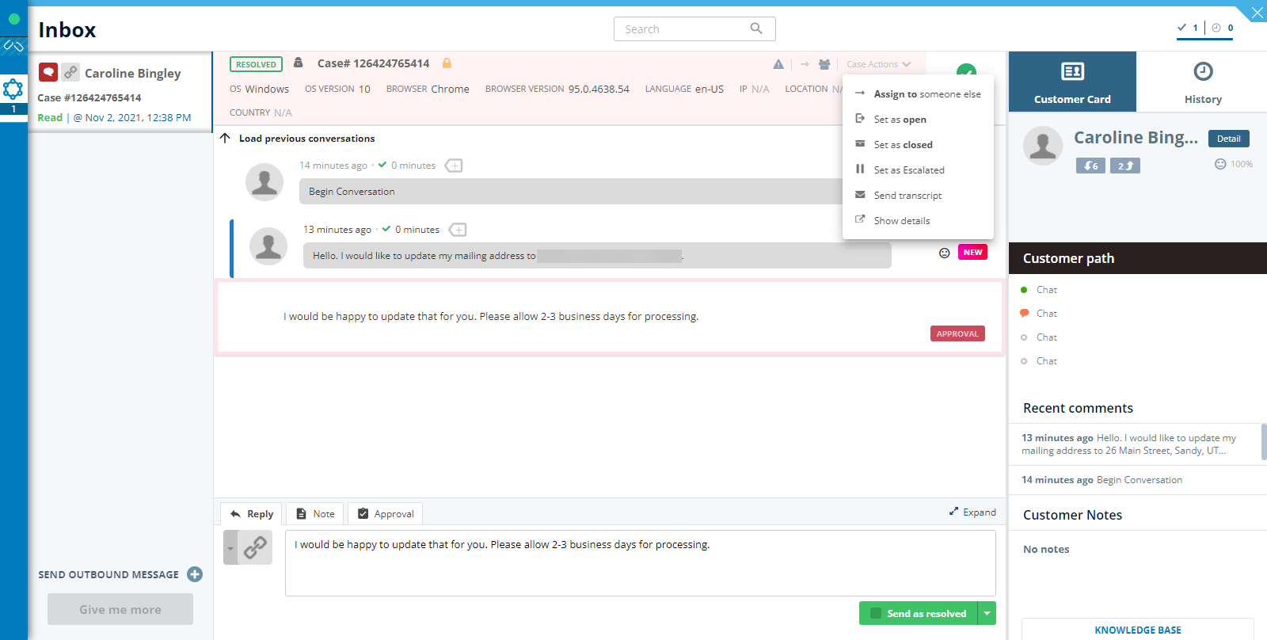
Task: Click the handshake icon in sidebar
Action: click(x=13, y=46)
